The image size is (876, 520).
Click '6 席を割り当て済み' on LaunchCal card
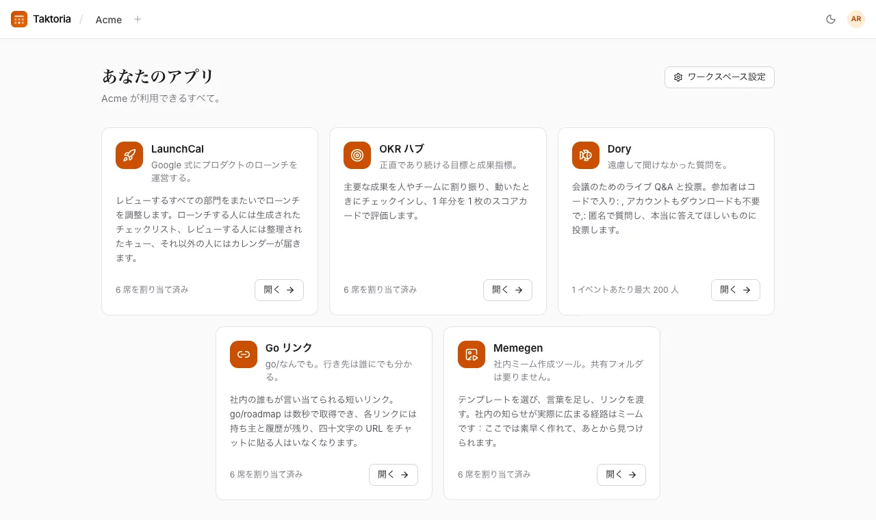(152, 290)
